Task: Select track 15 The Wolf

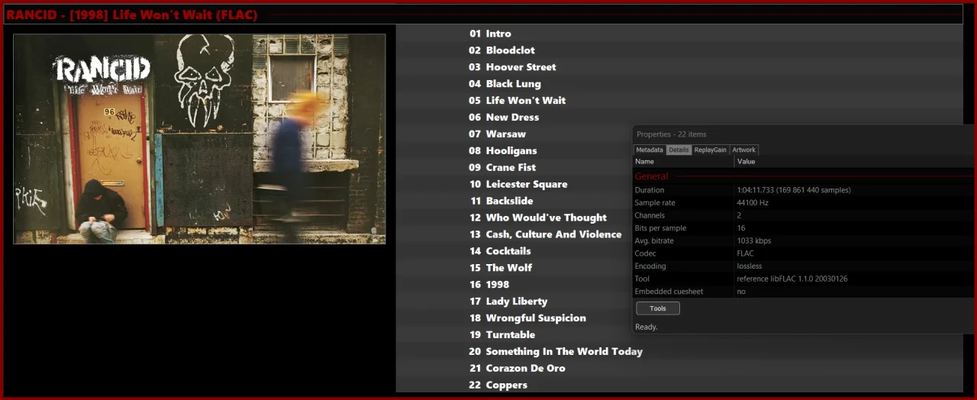Action: click(514, 268)
